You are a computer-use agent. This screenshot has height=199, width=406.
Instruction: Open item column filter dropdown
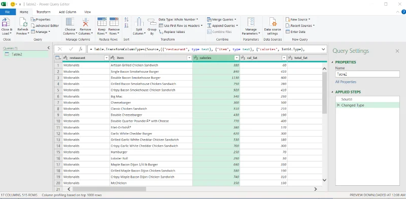[189, 58]
